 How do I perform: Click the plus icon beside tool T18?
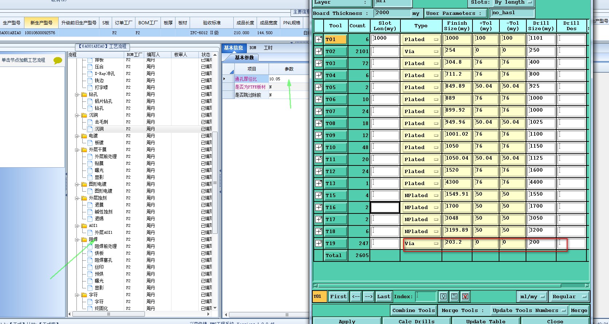319,231
